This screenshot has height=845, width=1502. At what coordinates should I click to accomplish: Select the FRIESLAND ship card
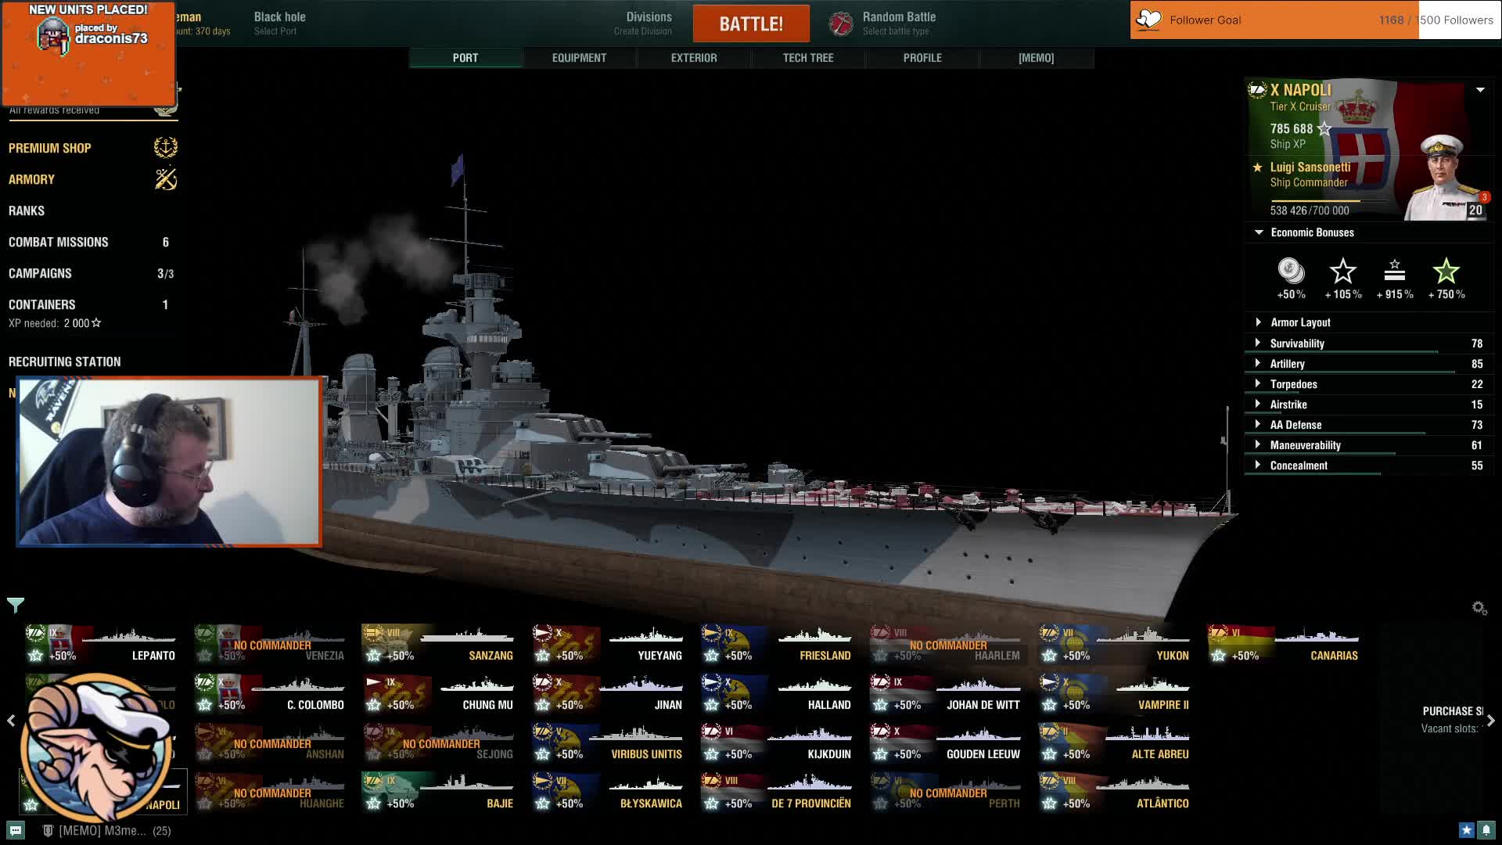[x=776, y=645]
